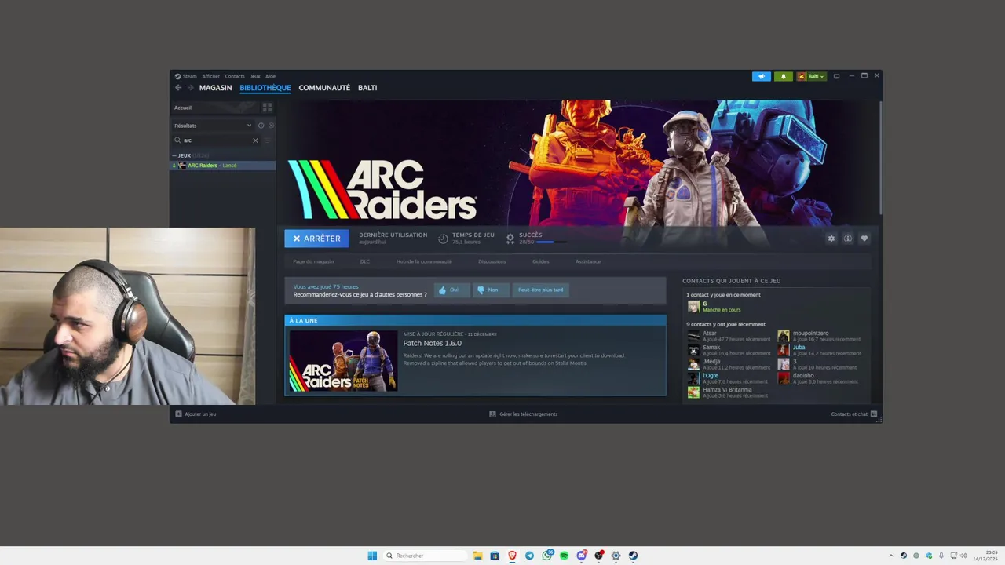Choose Peut-être plus tard
The image size is (1005, 565).
(x=541, y=290)
